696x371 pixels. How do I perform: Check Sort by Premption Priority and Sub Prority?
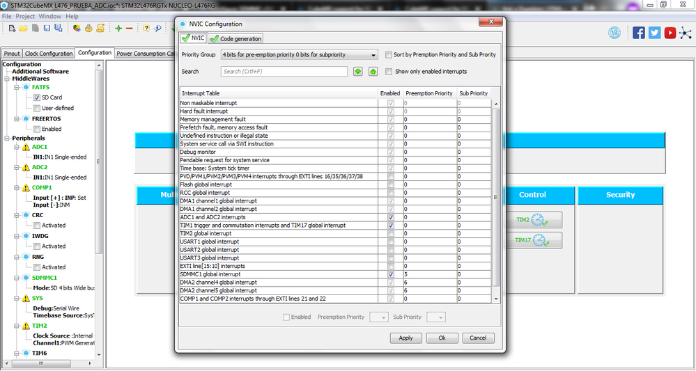click(389, 55)
